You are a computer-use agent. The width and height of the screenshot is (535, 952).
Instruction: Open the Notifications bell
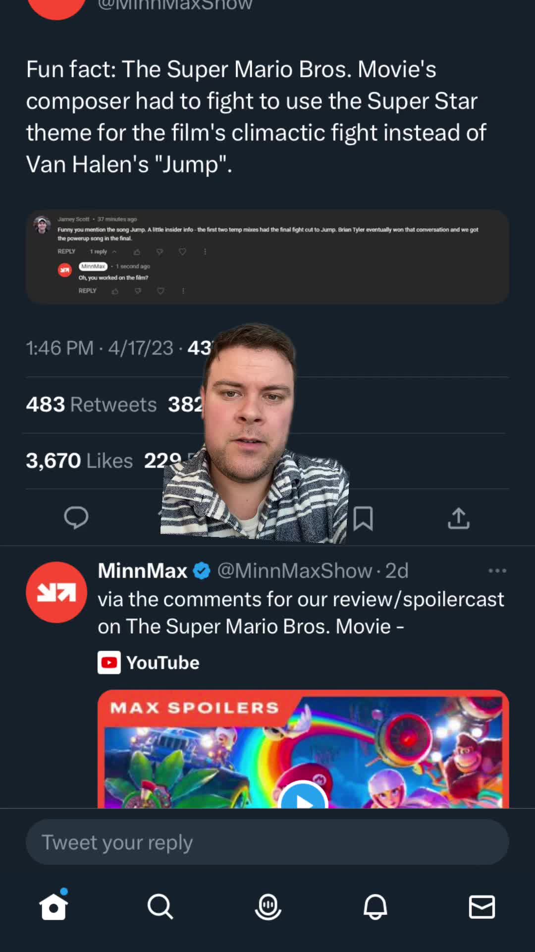(x=375, y=907)
